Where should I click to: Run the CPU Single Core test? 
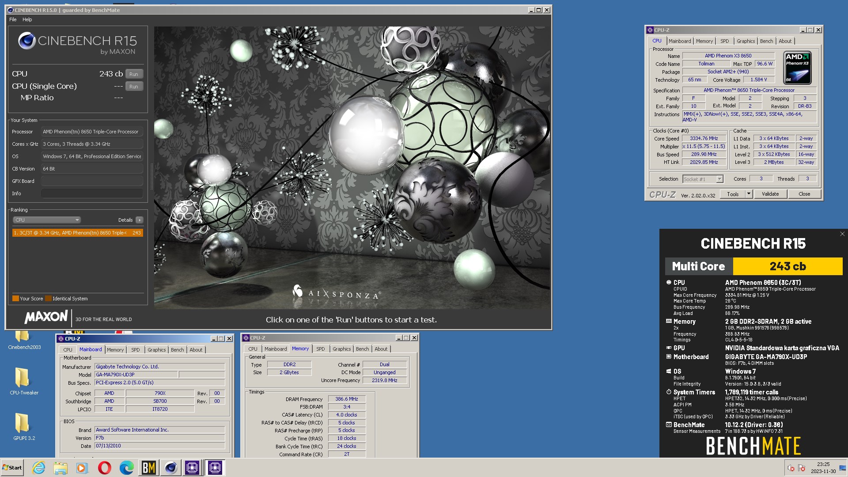134,87
